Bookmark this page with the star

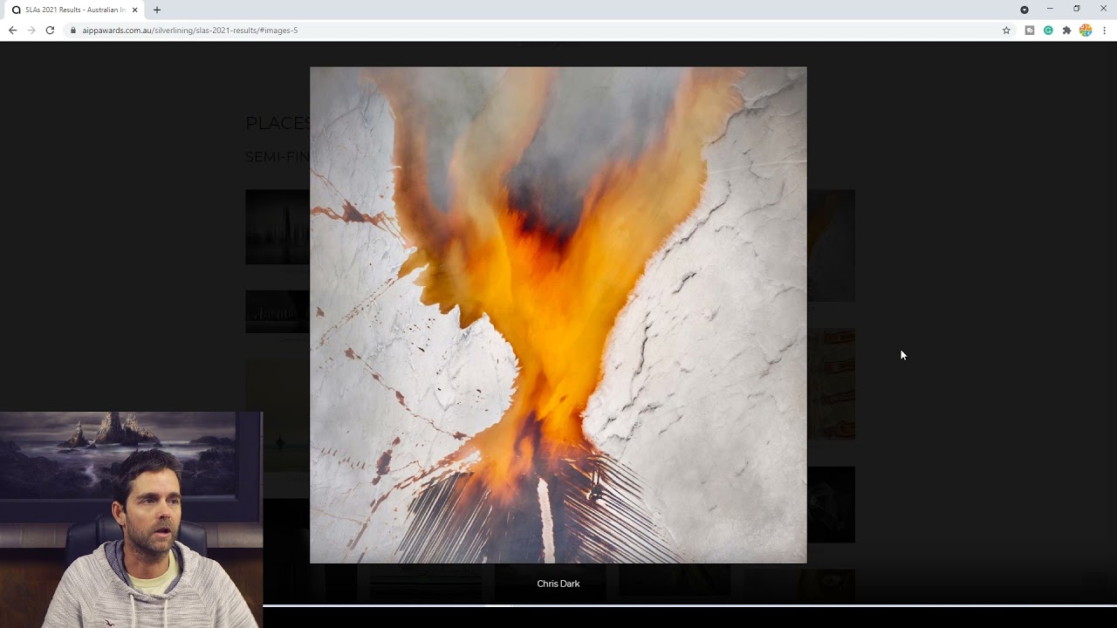[x=1006, y=30]
